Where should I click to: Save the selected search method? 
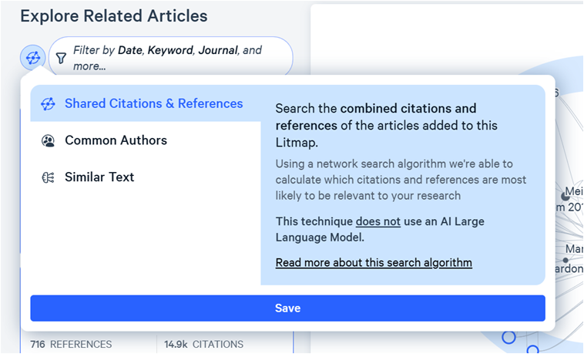tap(287, 308)
